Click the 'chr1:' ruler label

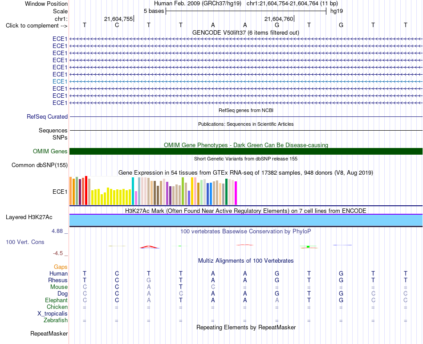point(61,19)
